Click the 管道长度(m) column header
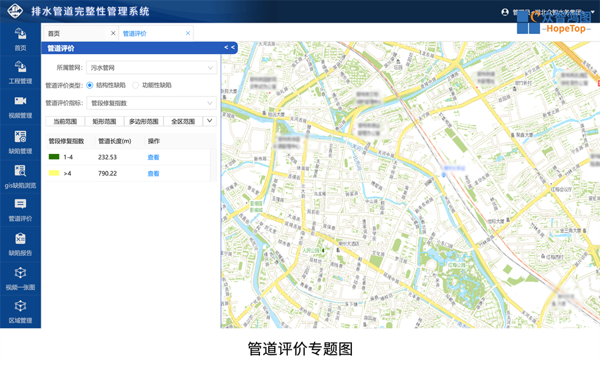Screen dimensions: 600x366 point(115,141)
